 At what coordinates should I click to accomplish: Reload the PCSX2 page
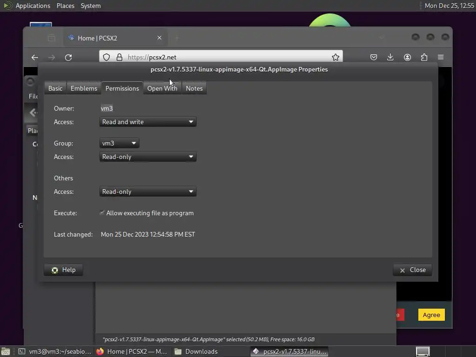(68, 57)
